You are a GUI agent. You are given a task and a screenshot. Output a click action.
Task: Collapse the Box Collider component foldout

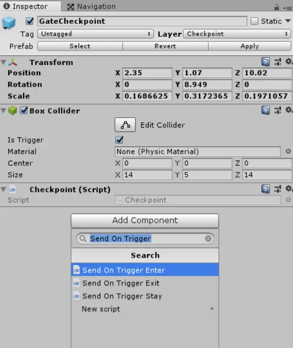point(3,110)
